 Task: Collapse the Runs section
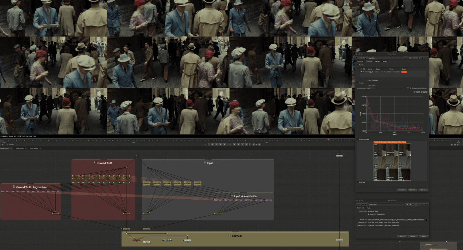coord(358,64)
